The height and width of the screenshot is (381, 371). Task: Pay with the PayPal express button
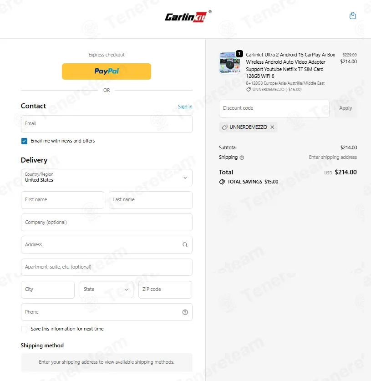107,71
